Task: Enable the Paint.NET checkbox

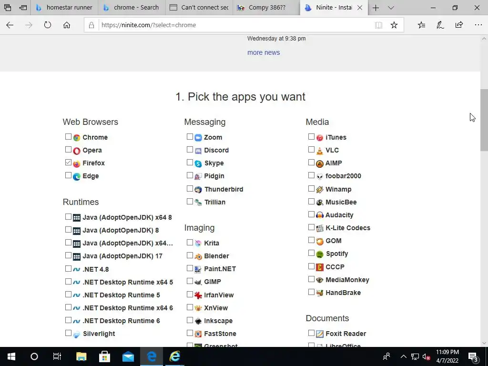Action: tap(190, 268)
